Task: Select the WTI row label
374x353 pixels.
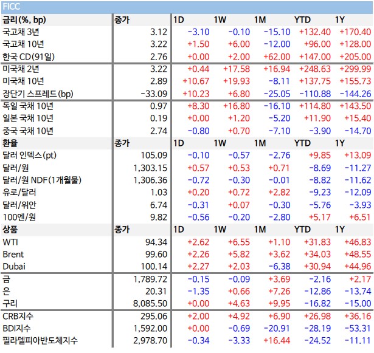Action: click(x=10, y=242)
